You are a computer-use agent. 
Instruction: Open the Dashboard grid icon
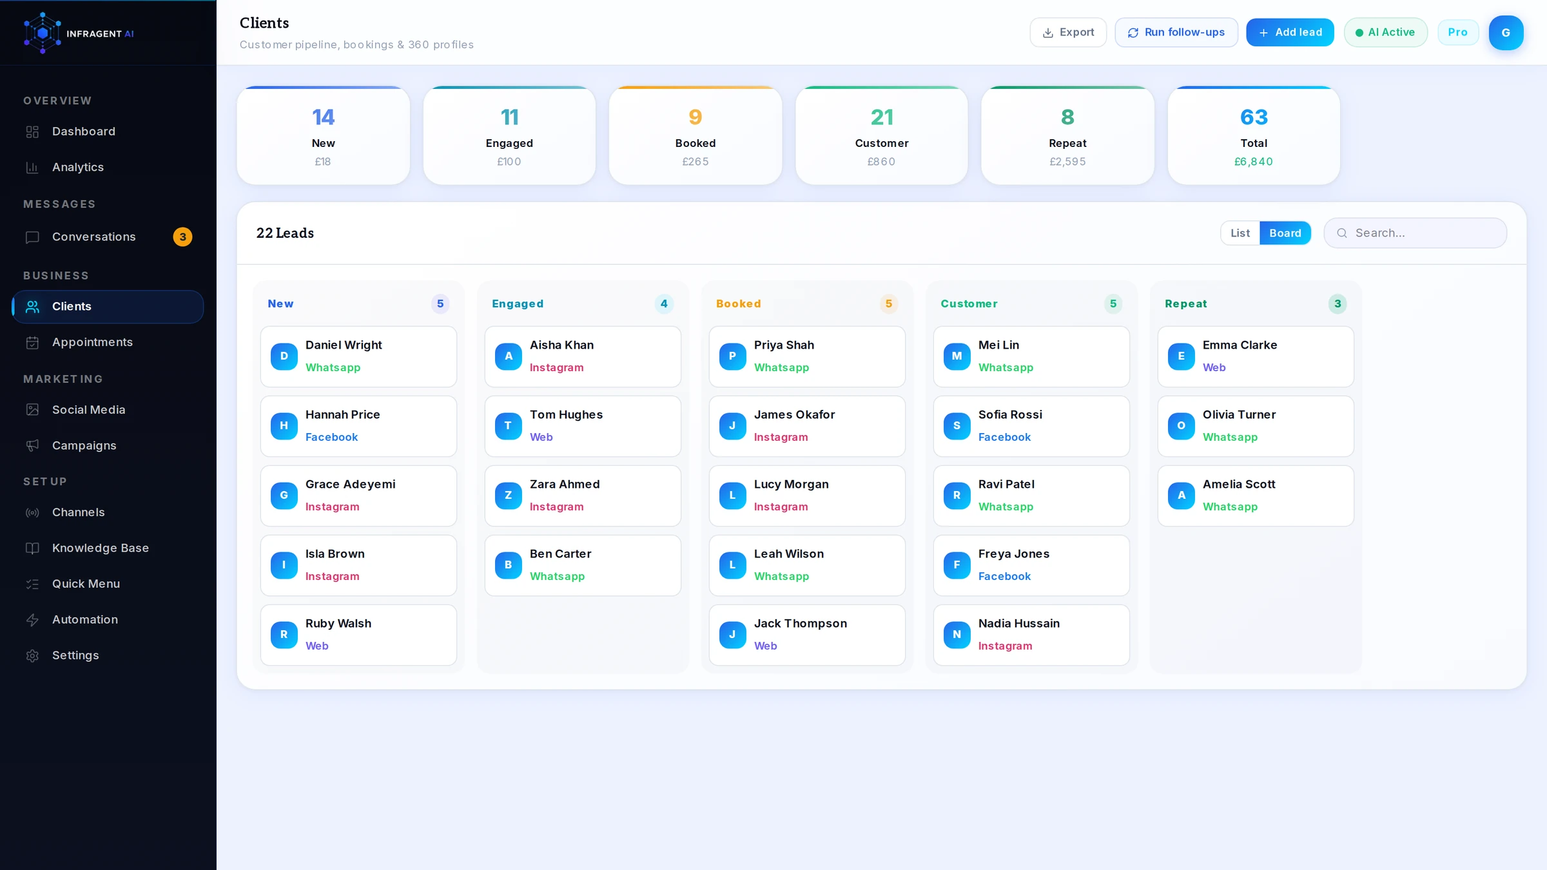click(x=32, y=131)
